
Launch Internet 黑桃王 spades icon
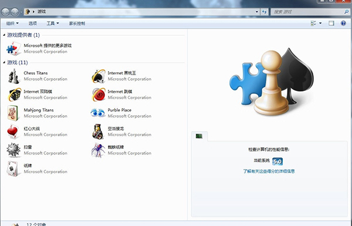tap(99, 76)
